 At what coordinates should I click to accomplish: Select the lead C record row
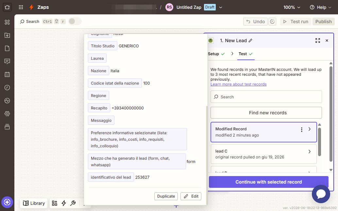click(263, 154)
